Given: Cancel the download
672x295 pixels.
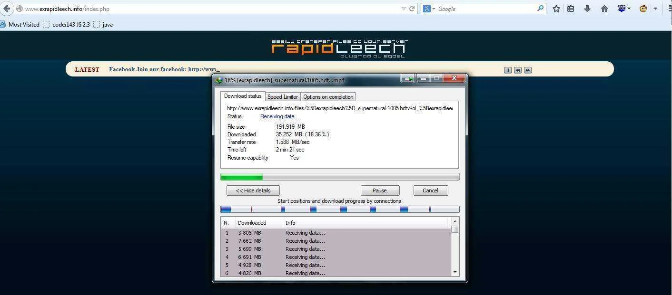Looking at the screenshot, I should (x=430, y=190).
